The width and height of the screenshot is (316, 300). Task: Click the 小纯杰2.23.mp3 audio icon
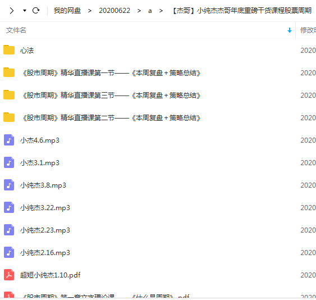(x=9, y=230)
